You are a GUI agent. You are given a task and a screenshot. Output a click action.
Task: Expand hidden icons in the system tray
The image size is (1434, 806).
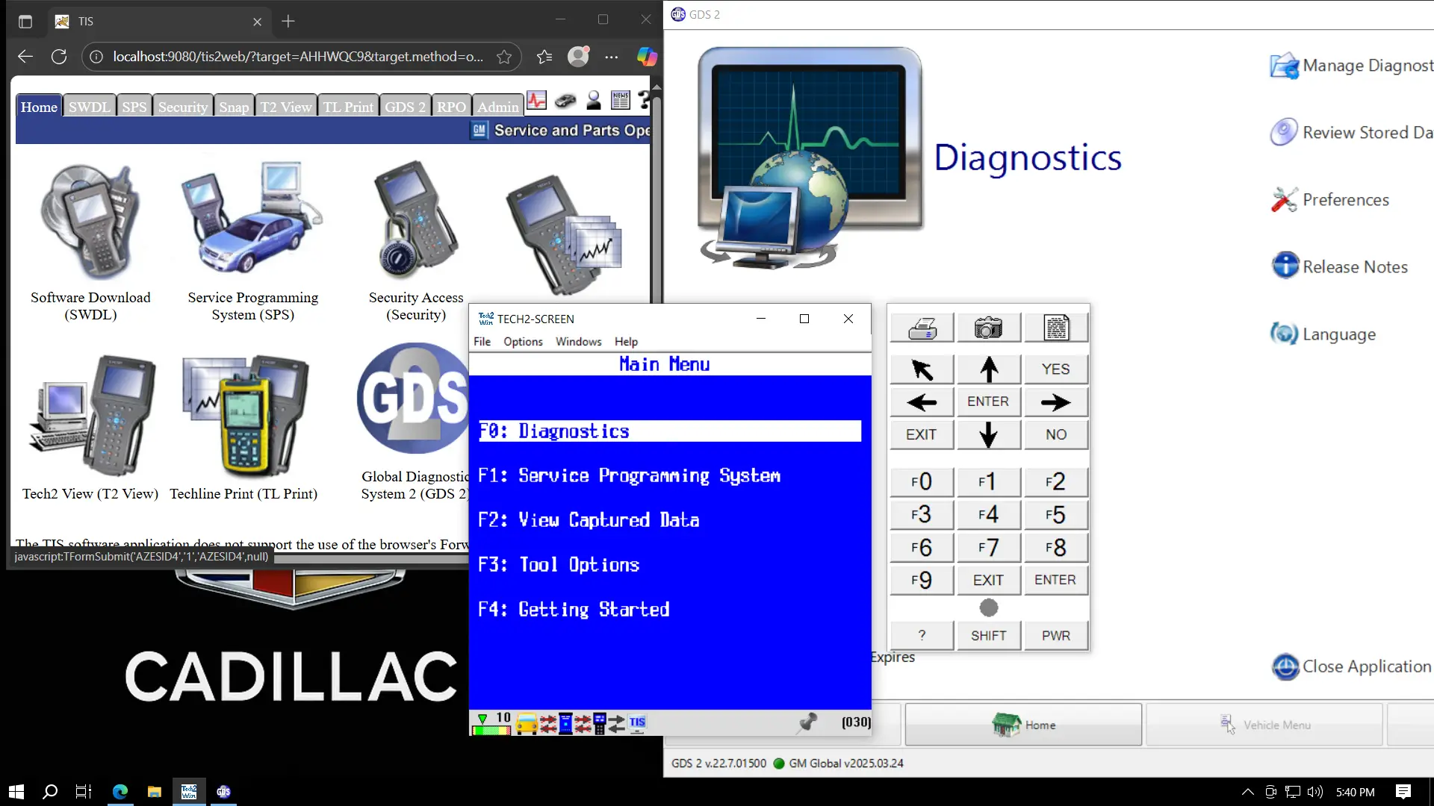click(1247, 792)
